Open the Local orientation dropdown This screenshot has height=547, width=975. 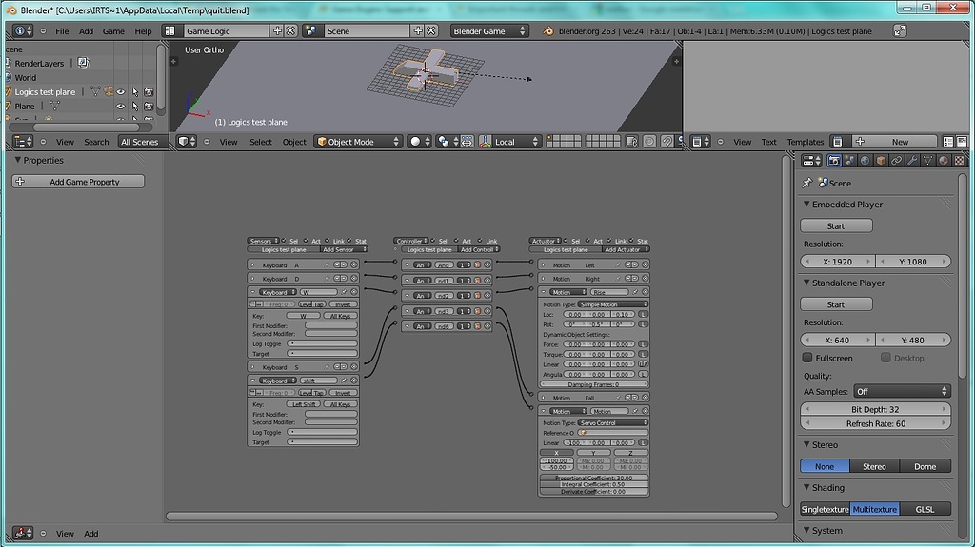click(516, 142)
